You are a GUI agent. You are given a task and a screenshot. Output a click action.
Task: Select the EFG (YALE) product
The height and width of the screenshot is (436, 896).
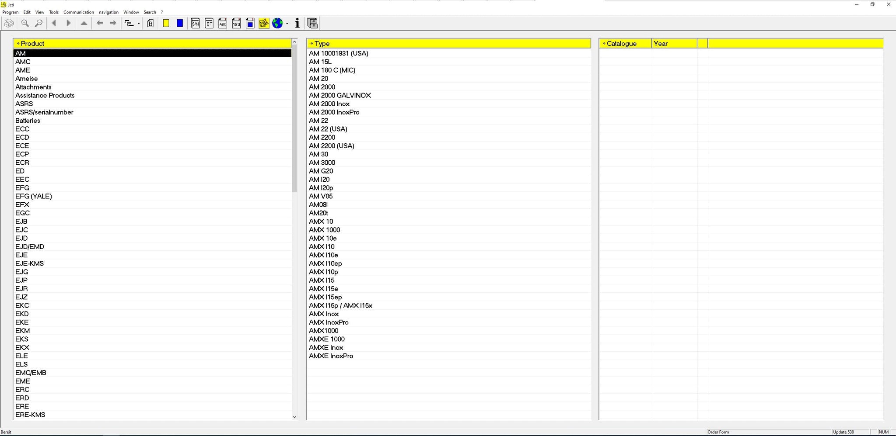point(34,196)
